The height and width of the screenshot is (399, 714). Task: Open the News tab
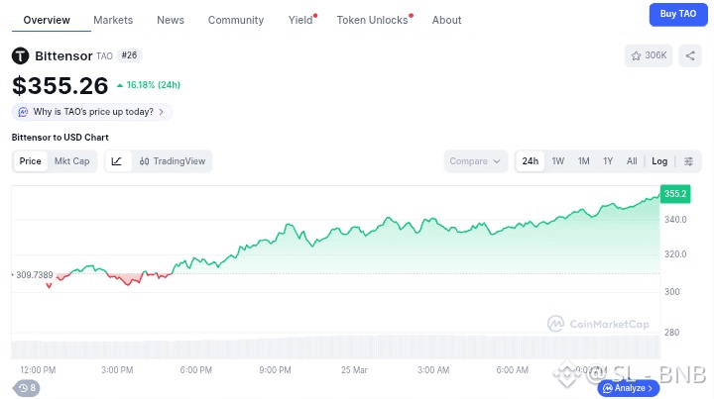tap(171, 20)
